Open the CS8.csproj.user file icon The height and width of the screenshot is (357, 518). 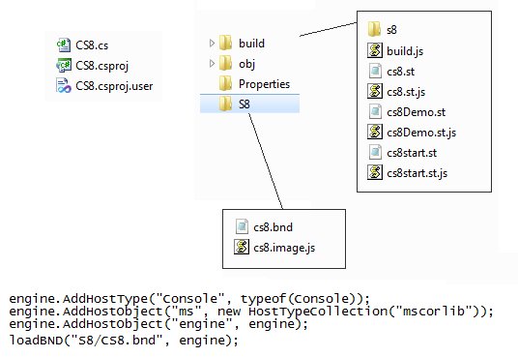[64, 86]
